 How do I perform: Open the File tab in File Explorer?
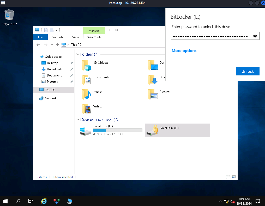pos(40,37)
